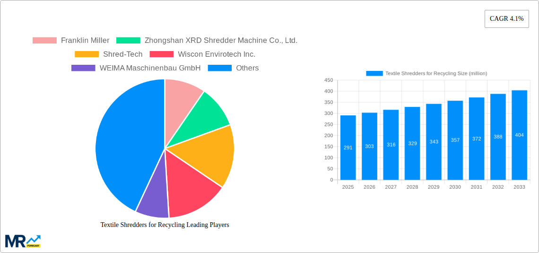539x253 pixels.
Task: Click the 250 y-axis label
Action: pos(329,124)
